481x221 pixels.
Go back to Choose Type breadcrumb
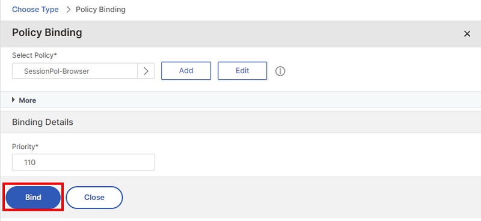click(35, 10)
